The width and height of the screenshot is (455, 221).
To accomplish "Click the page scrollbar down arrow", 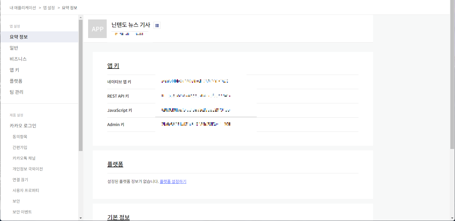I will click(x=452, y=218).
